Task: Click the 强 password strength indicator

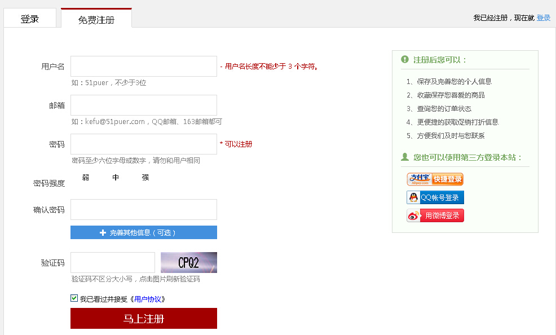Action: (145, 177)
